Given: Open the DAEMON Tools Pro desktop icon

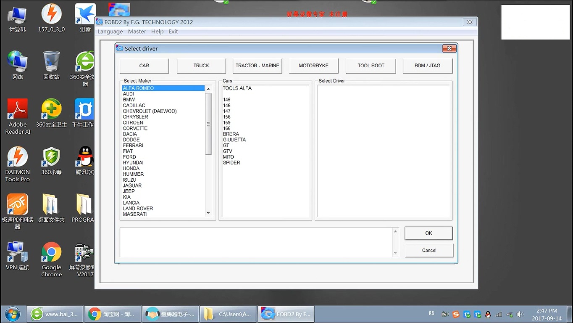Looking at the screenshot, I should point(18,164).
